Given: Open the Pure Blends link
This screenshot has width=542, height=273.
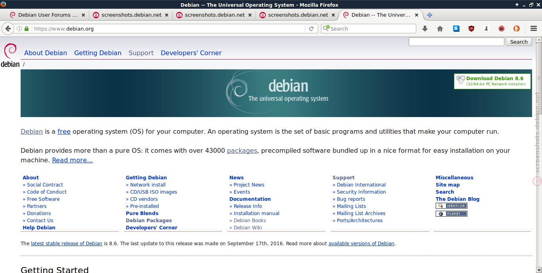Looking at the screenshot, I should (142, 213).
